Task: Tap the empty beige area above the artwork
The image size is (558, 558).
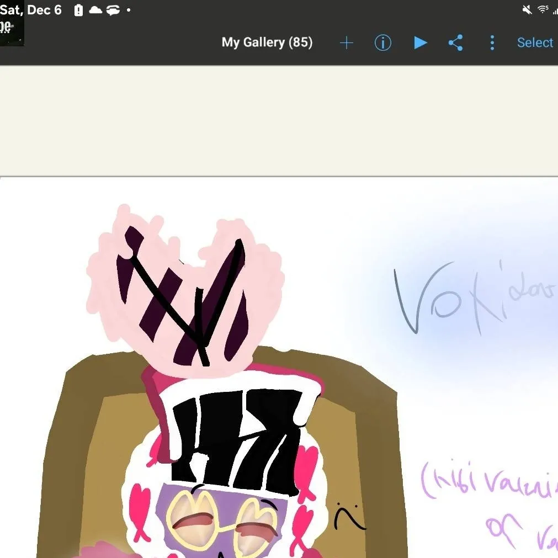Action: tap(279, 120)
